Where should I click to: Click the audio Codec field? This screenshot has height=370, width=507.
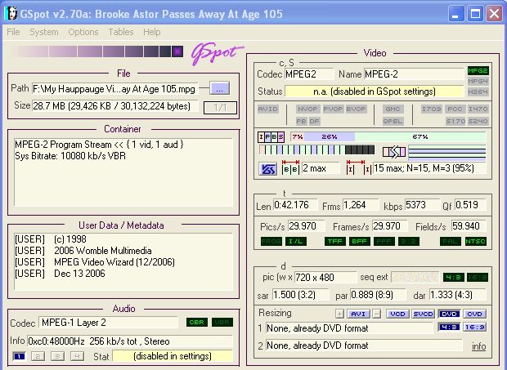tap(108, 323)
